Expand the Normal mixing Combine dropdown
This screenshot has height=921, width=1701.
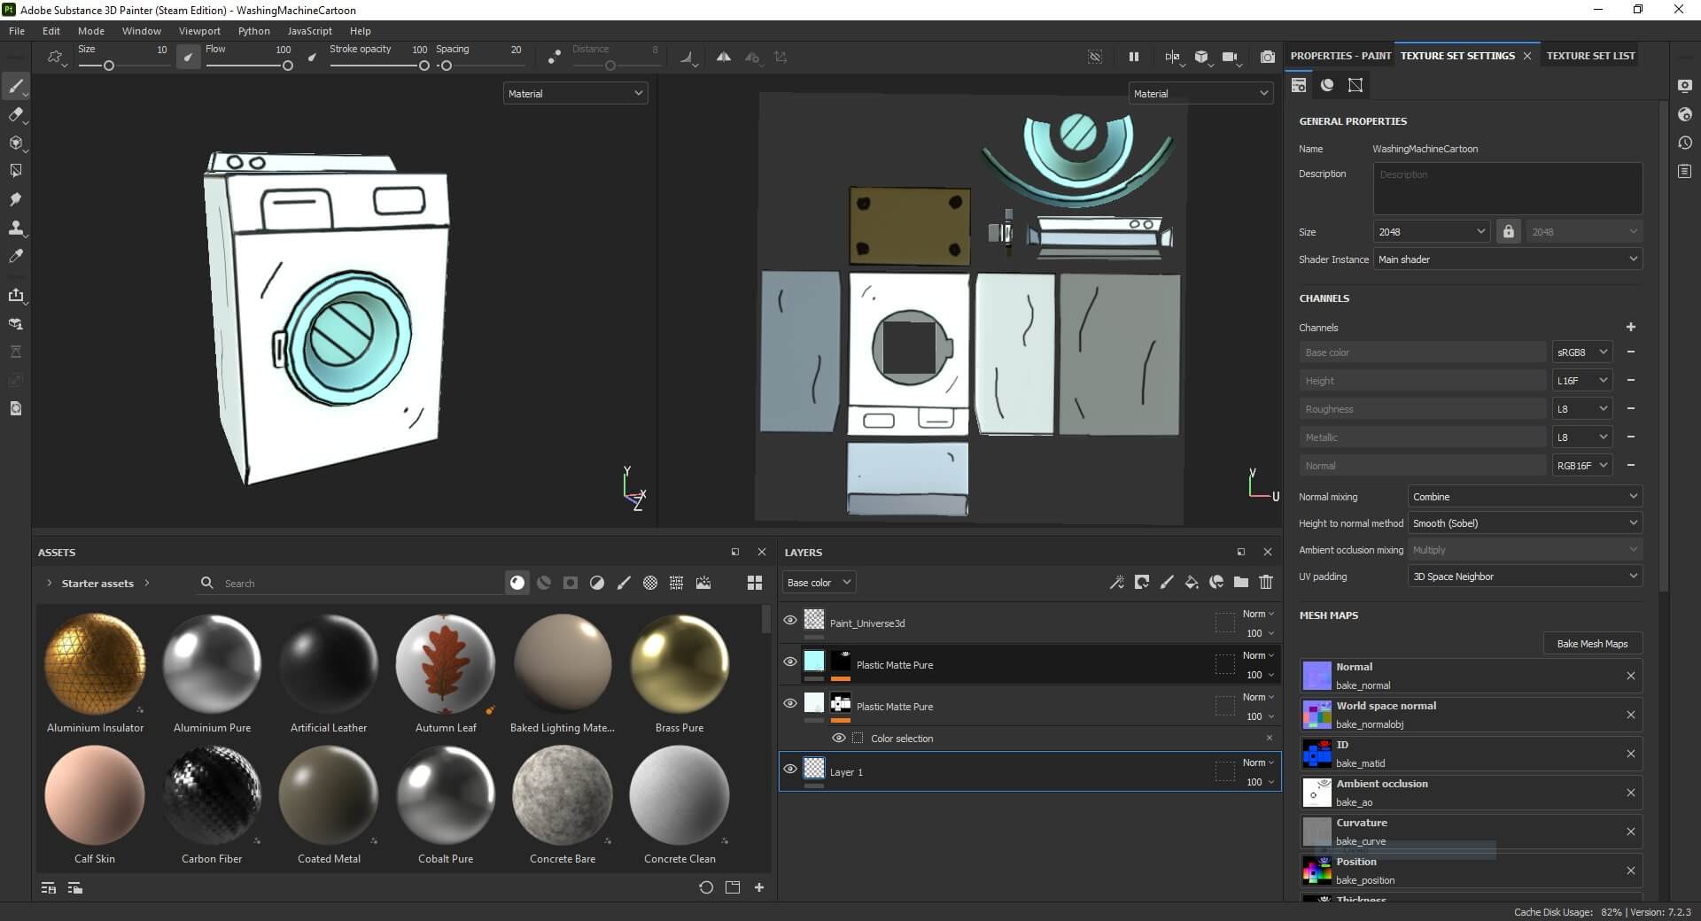[x=1525, y=497]
